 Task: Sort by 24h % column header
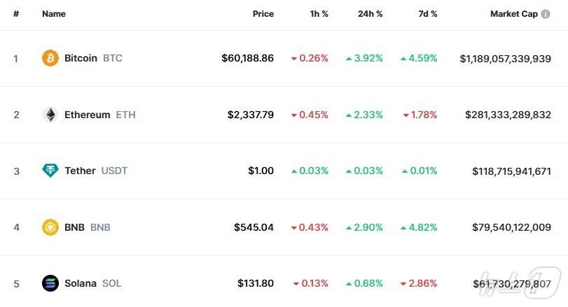pos(370,14)
